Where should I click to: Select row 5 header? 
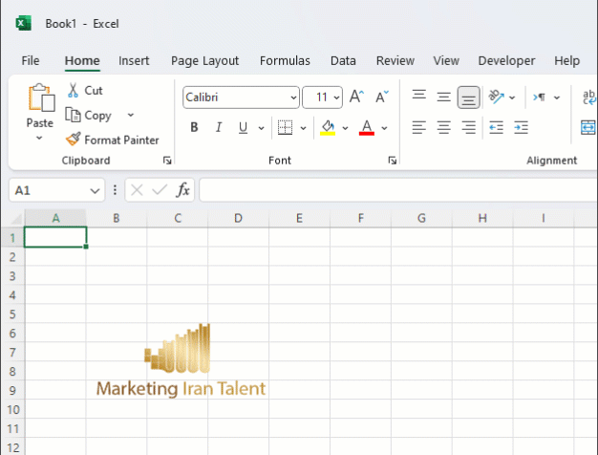(x=12, y=314)
